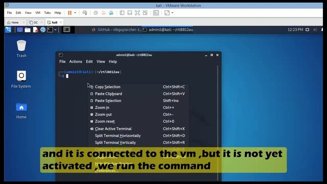The width and height of the screenshot is (327, 184).
Task: Choose Split Terminal Vertically
Action: tap(138, 143)
